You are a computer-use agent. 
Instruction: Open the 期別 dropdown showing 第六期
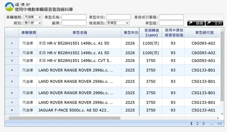33,23
